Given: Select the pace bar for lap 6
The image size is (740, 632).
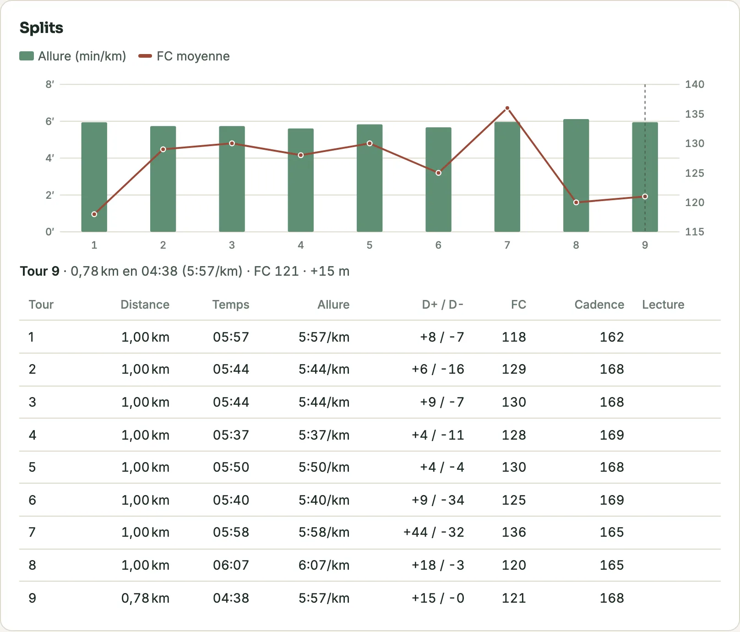Looking at the screenshot, I should pos(438,180).
